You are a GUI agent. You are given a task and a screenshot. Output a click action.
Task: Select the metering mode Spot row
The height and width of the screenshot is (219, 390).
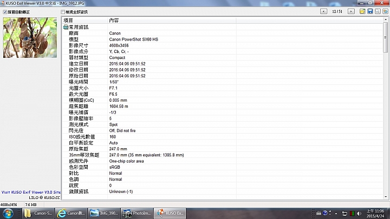point(223,124)
